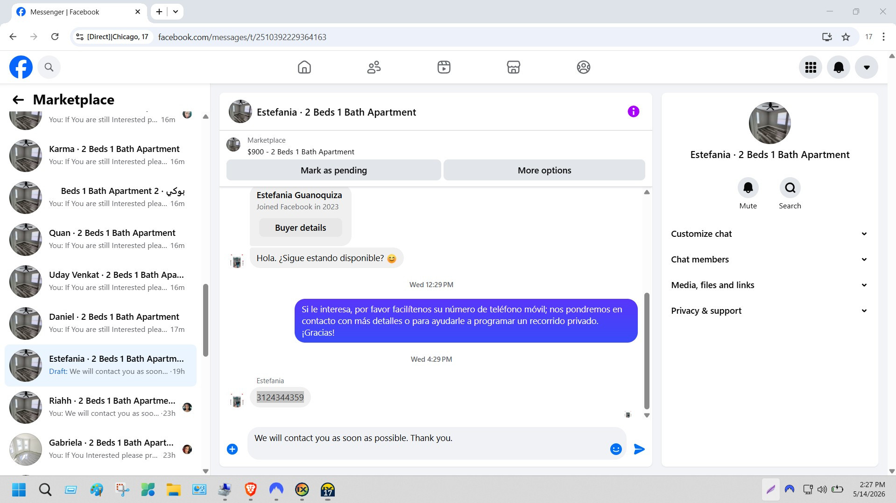This screenshot has width=896, height=503.
Task: Bookmark this page star icon
Action: pyautogui.click(x=846, y=37)
